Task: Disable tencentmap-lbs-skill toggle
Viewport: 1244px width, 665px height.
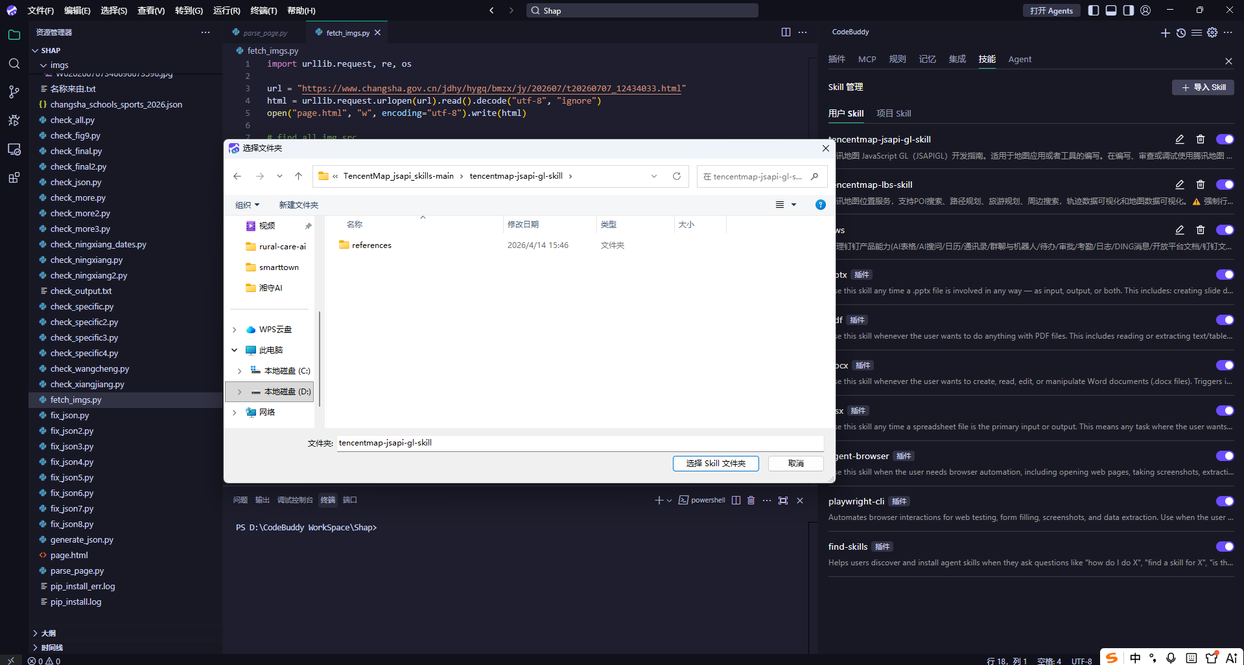Action: click(1225, 185)
